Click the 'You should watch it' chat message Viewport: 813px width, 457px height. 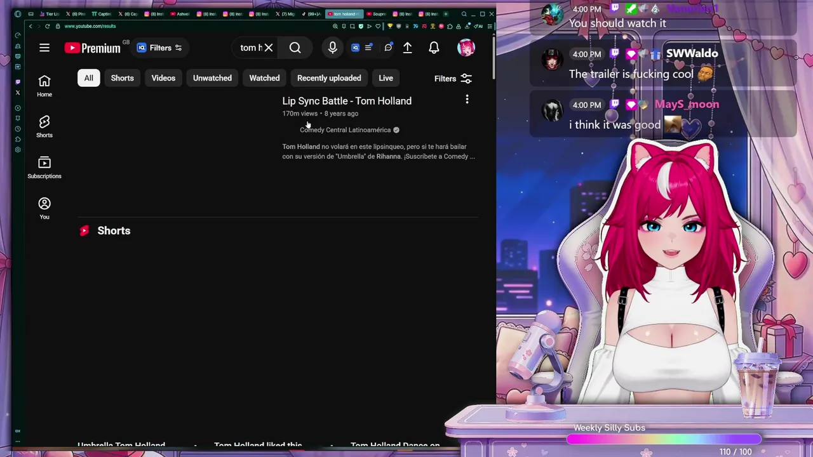coord(617,23)
